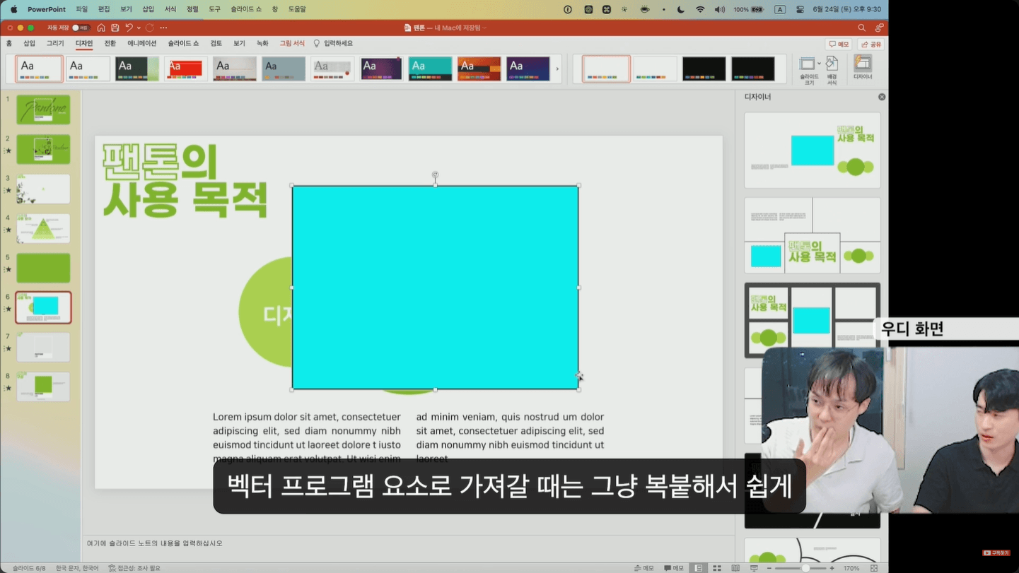Switch to Normal view icon in status bar

698,568
